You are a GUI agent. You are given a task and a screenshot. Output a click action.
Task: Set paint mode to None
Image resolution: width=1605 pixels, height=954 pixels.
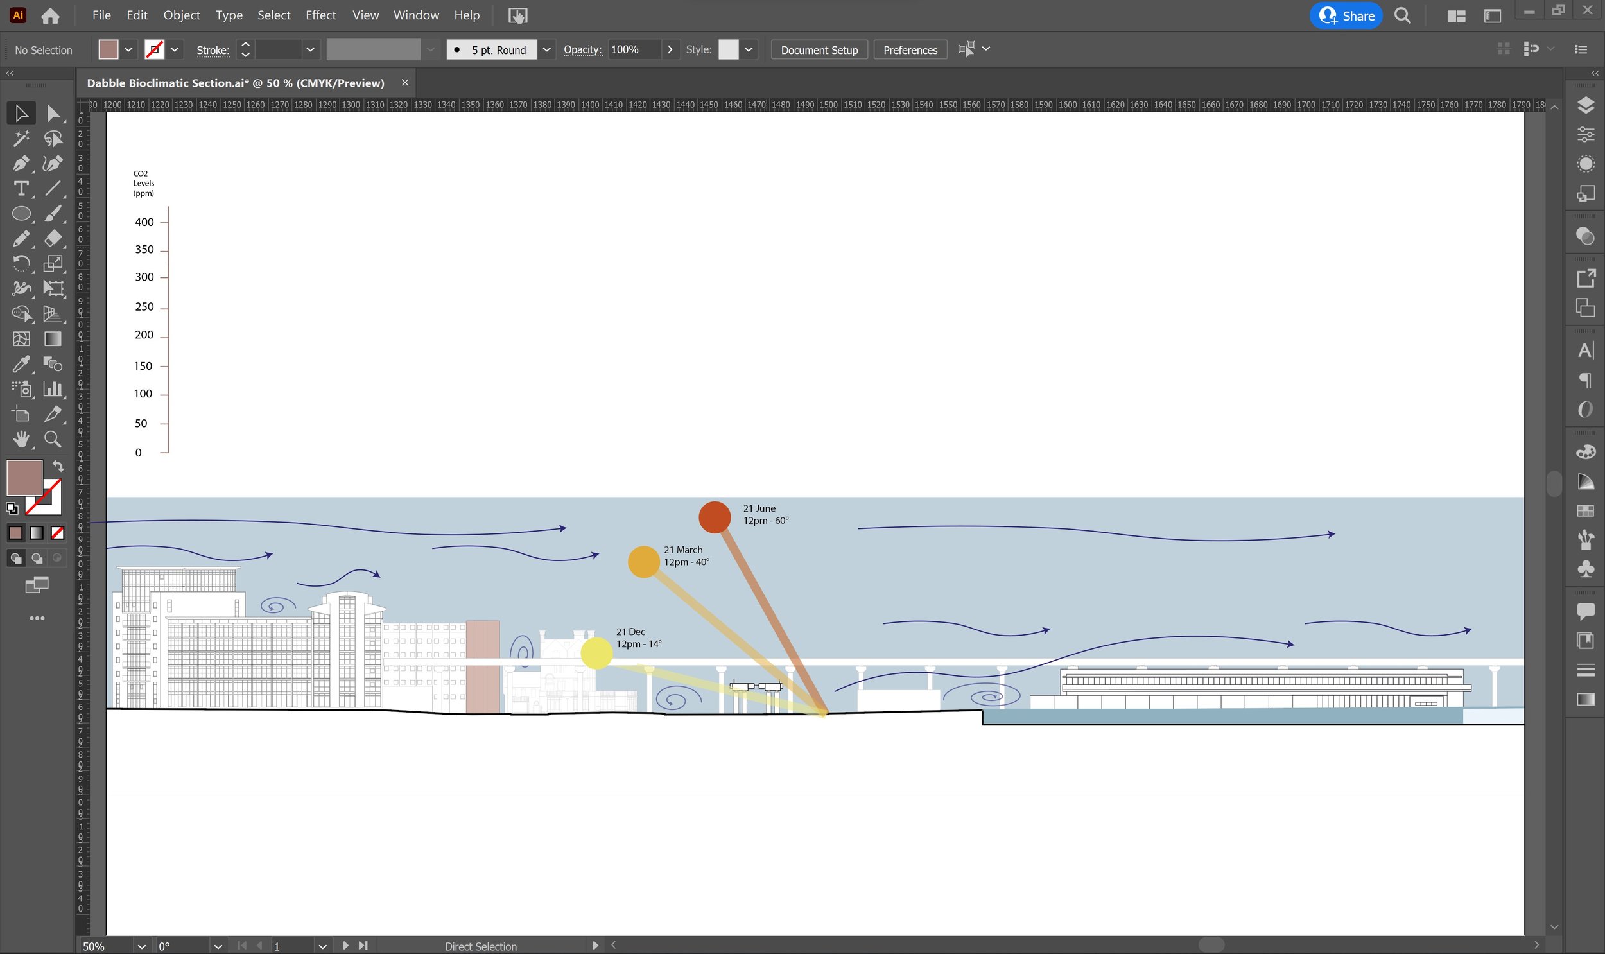point(57,533)
